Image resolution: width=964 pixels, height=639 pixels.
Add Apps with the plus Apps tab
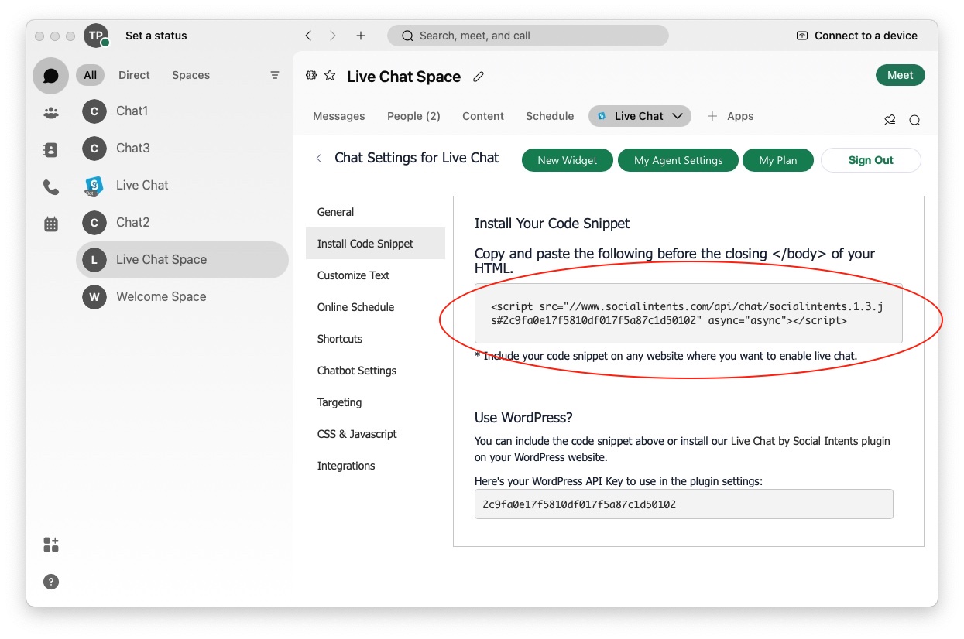730,116
